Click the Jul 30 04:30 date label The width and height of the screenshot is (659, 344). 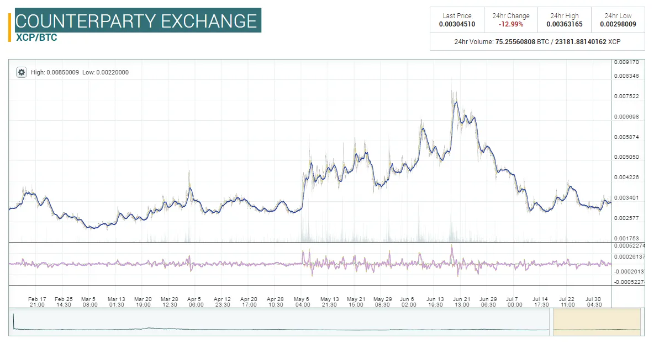(x=593, y=302)
